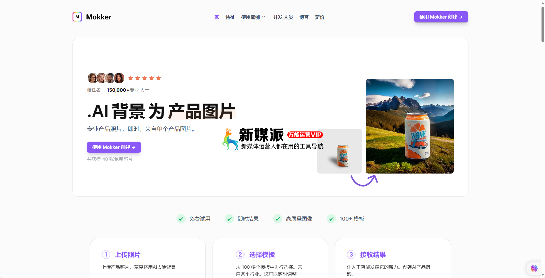Click the step 3 number badge
This screenshot has width=545, height=278.
point(351,254)
